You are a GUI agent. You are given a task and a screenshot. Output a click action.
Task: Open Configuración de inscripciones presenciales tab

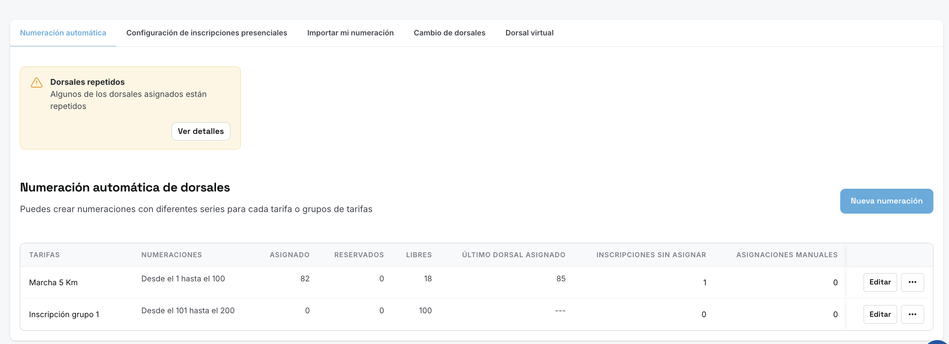207,33
